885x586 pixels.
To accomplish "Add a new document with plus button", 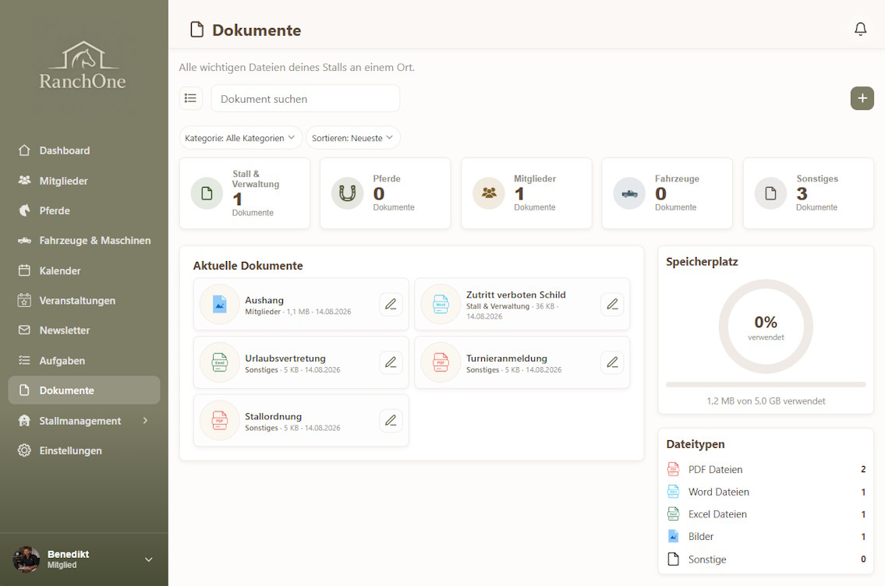I will coord(862,98).
